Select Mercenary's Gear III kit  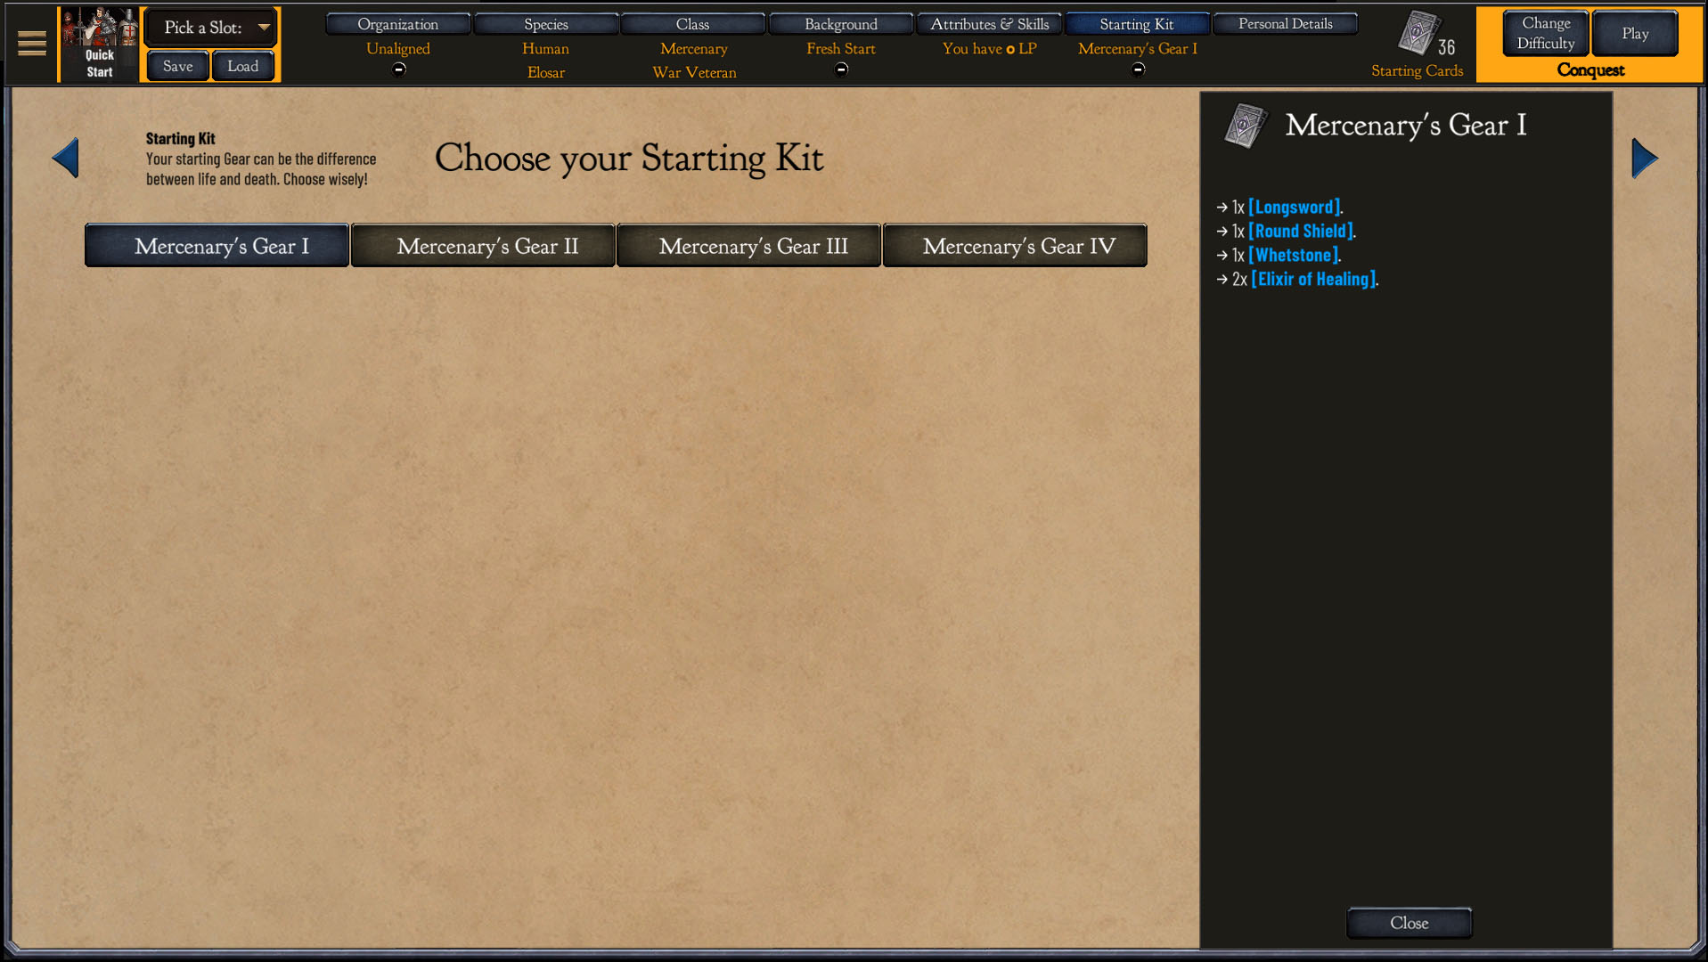click(x=748, y=246)
